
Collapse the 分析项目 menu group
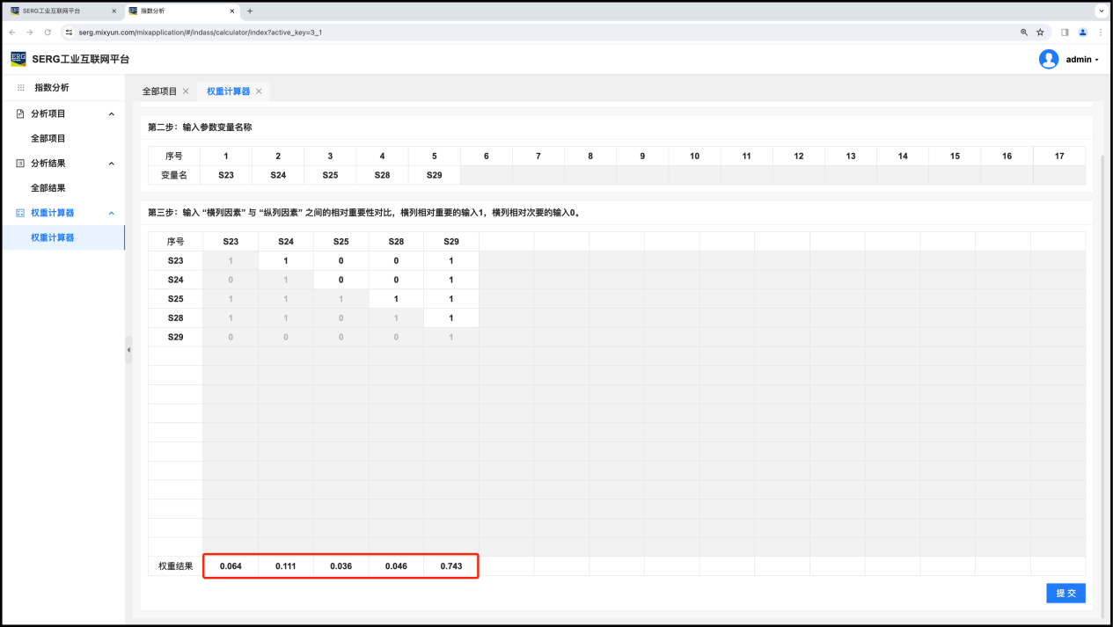click(x=111, y=114)
